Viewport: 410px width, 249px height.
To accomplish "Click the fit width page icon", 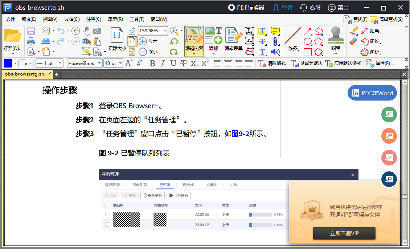I will [x=133, y=41].
